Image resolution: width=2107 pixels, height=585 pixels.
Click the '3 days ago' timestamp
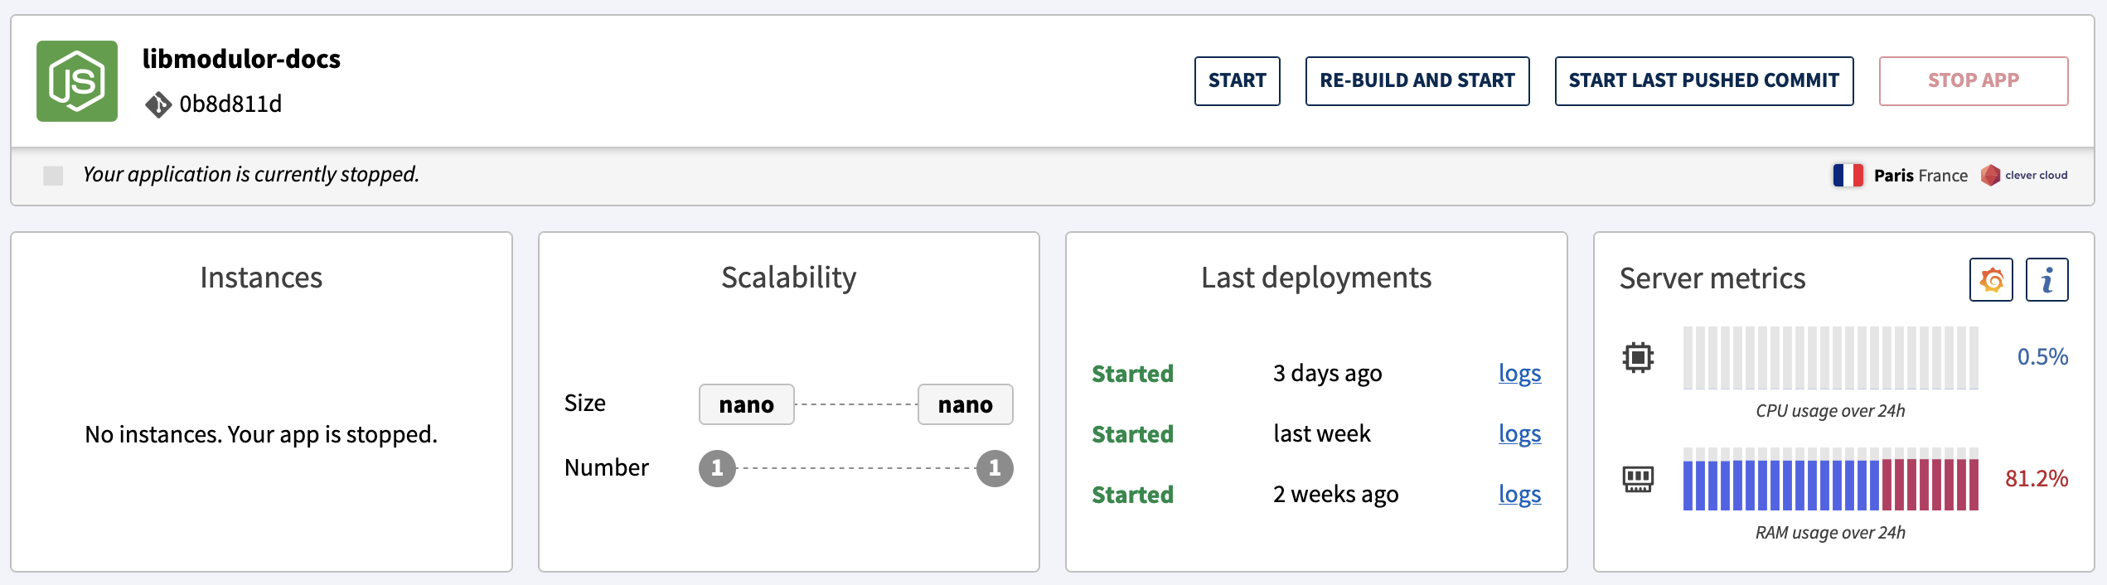1327,374
